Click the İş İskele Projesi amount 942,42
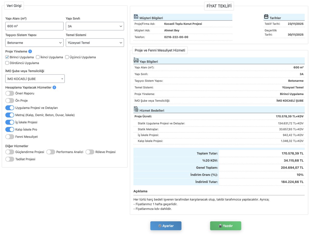 click(x=293, y=135)
